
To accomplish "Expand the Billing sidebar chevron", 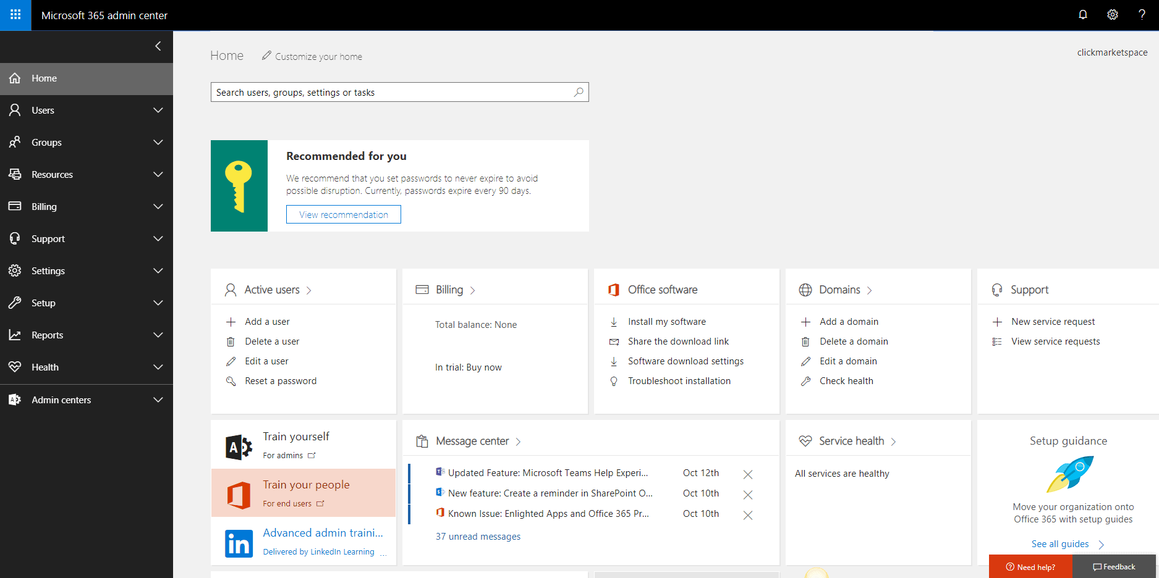I will [158, 206].
